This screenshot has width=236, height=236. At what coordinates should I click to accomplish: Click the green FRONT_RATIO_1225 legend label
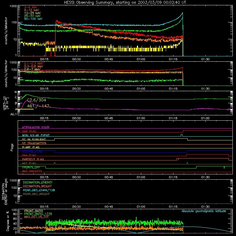coord(38,214)
